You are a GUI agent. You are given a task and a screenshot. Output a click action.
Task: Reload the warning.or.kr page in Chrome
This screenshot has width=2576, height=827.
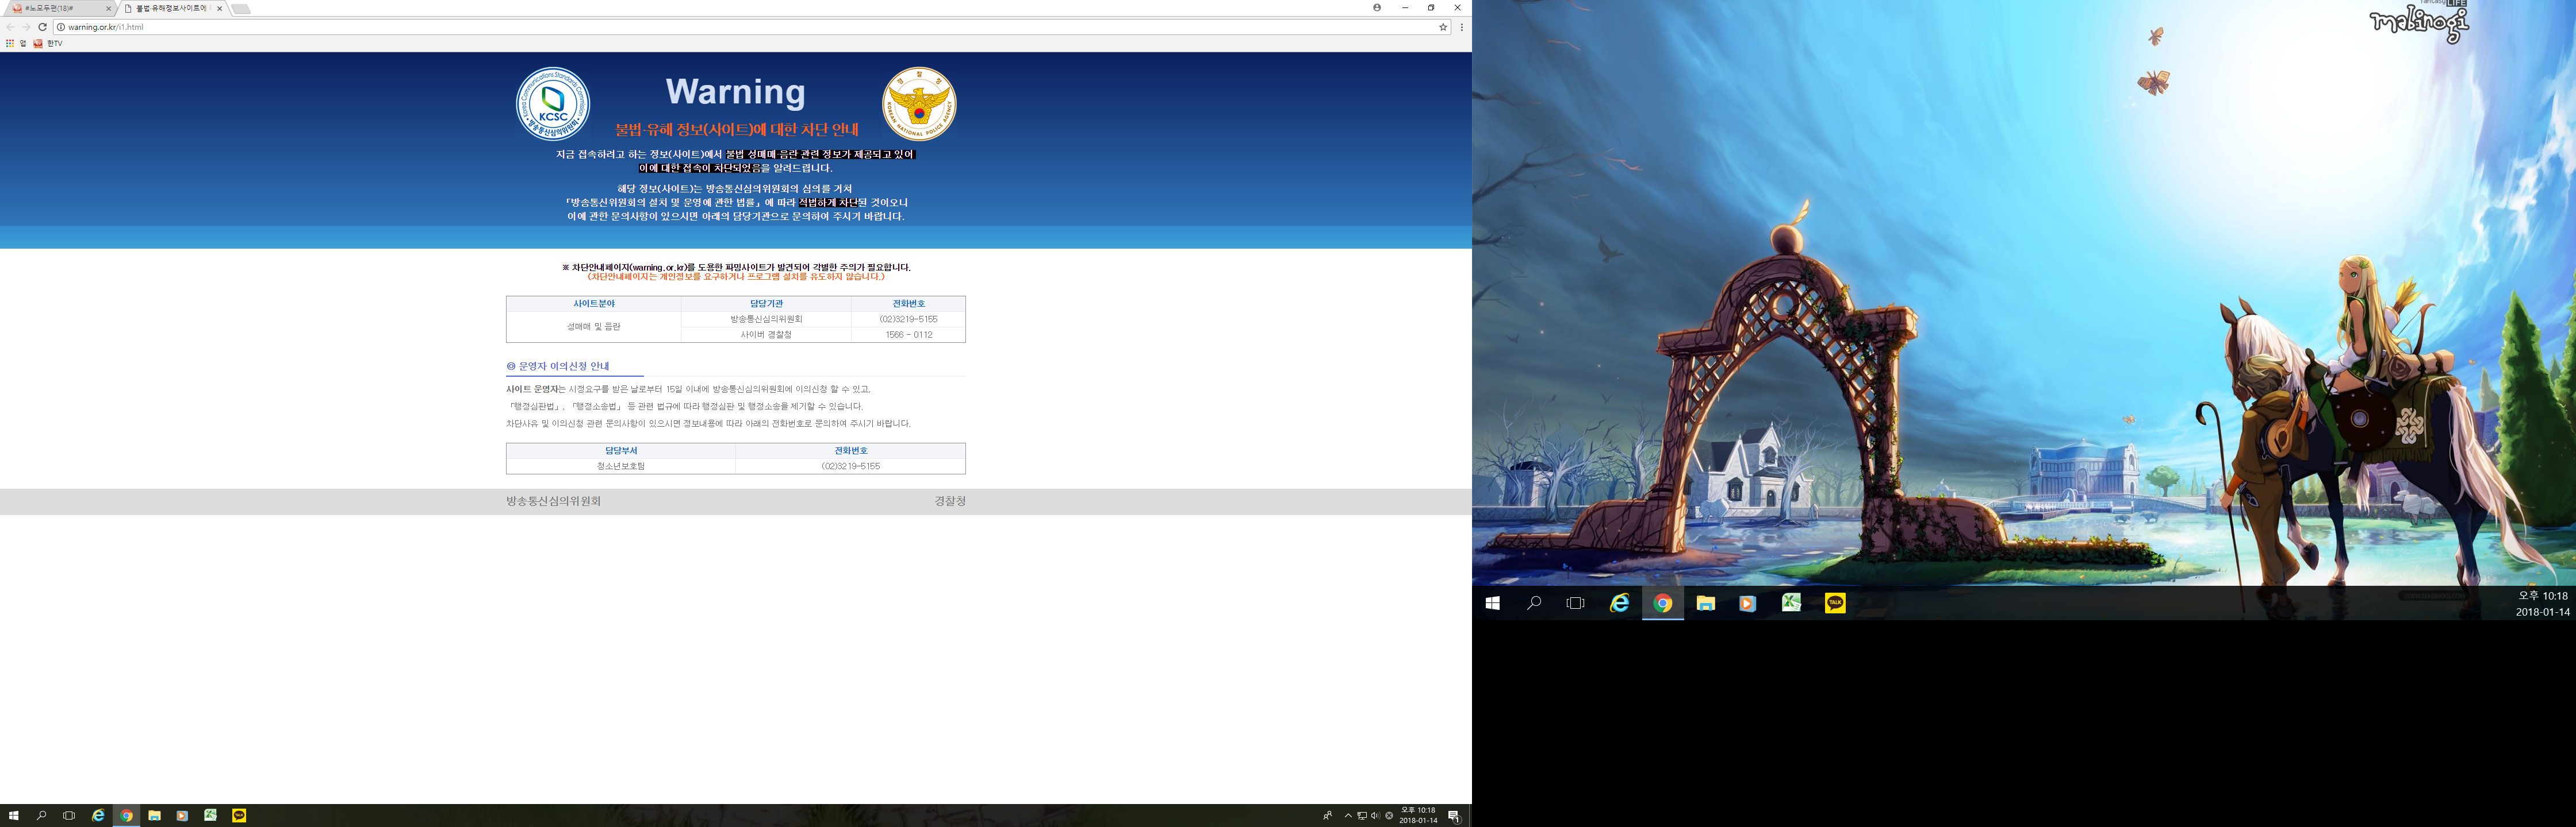click(x=42, y=27)
